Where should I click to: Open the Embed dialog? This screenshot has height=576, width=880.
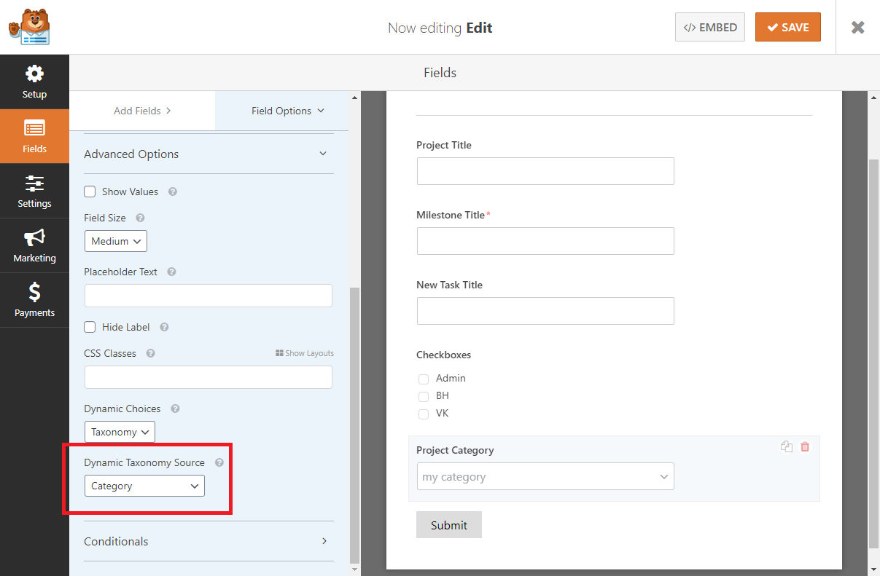click(709, 26)
